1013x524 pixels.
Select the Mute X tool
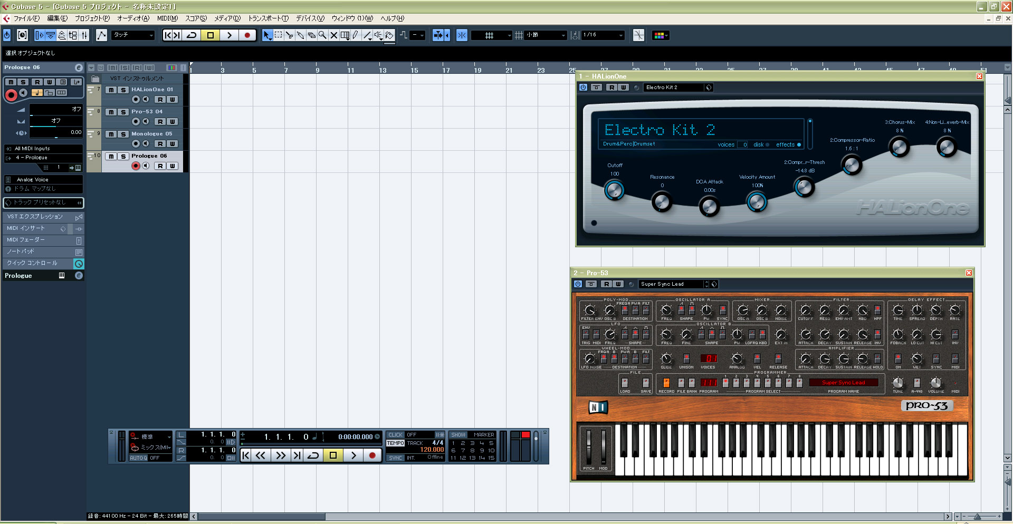(333, 35)
